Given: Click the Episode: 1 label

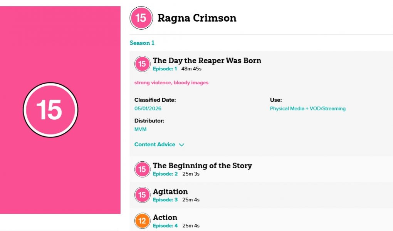Looking at the screenshot, I should click(165, 69).
